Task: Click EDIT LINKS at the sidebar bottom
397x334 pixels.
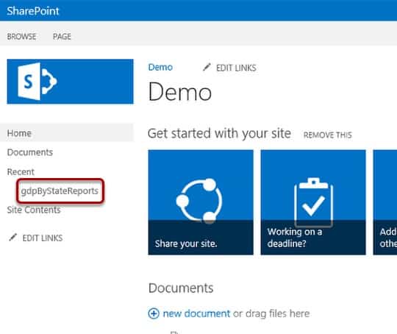Action: tap(43, 238)
